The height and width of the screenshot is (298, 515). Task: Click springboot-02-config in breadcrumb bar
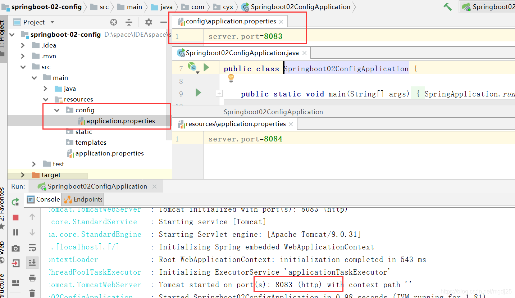tap(42, 7)
